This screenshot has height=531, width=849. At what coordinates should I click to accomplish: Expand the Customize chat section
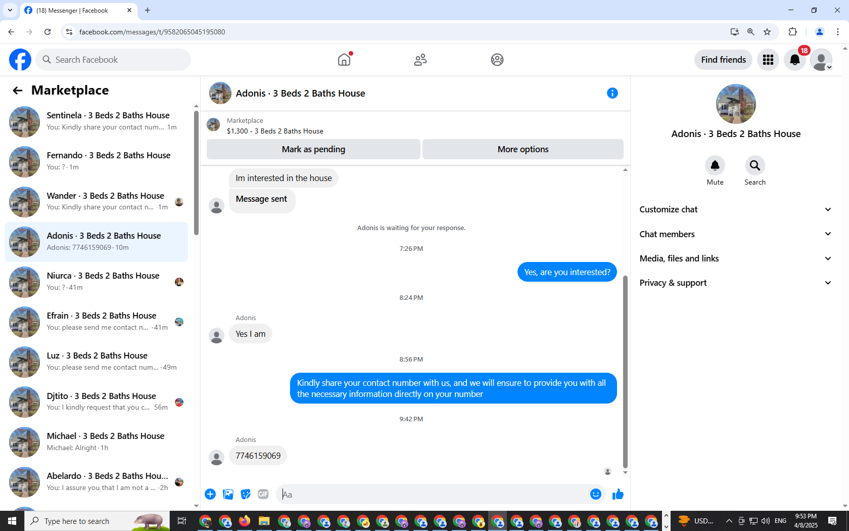coord(735,209)
